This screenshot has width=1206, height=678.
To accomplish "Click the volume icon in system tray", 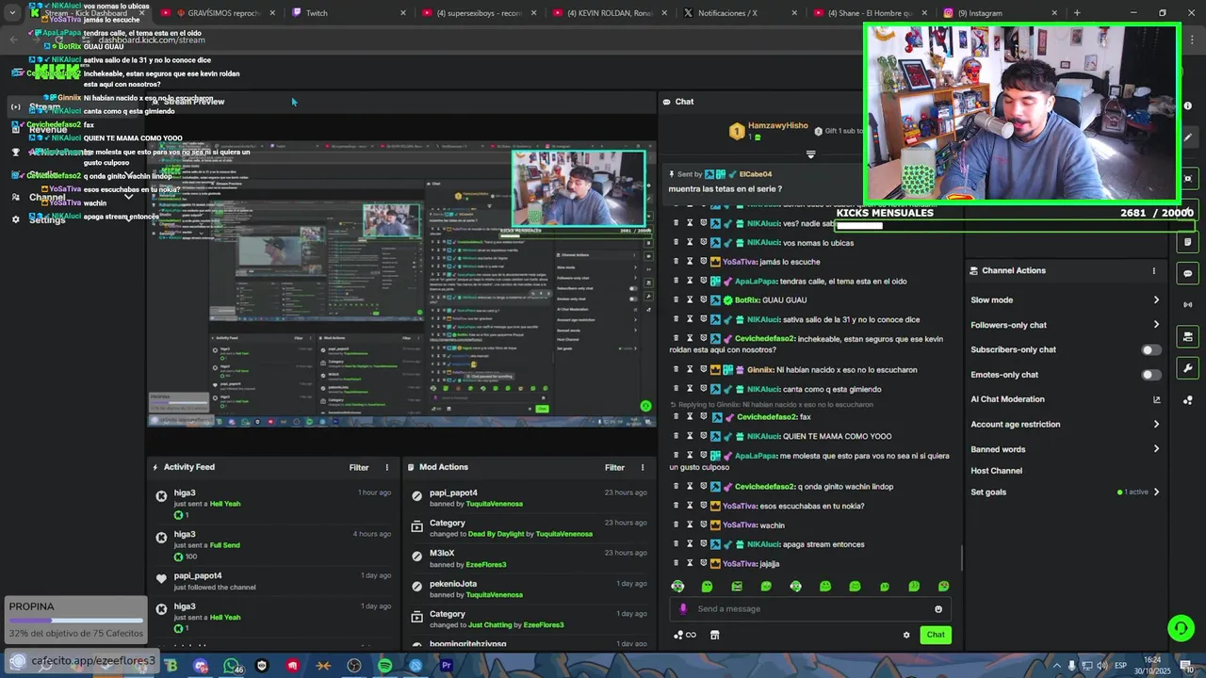I will click(x=1101, y=666).
